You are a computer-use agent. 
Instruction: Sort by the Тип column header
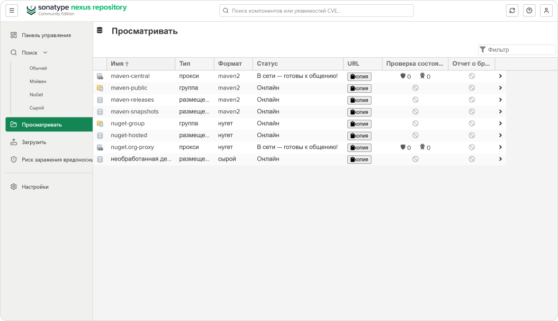point(194,64)
